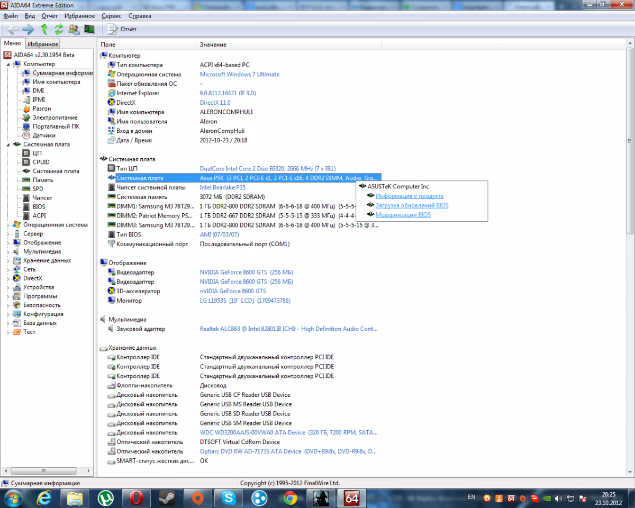This screenshot has height=508, width=635.
Task: Click the green Up arrow in toolbar
Action: click(x=44, y=29)
